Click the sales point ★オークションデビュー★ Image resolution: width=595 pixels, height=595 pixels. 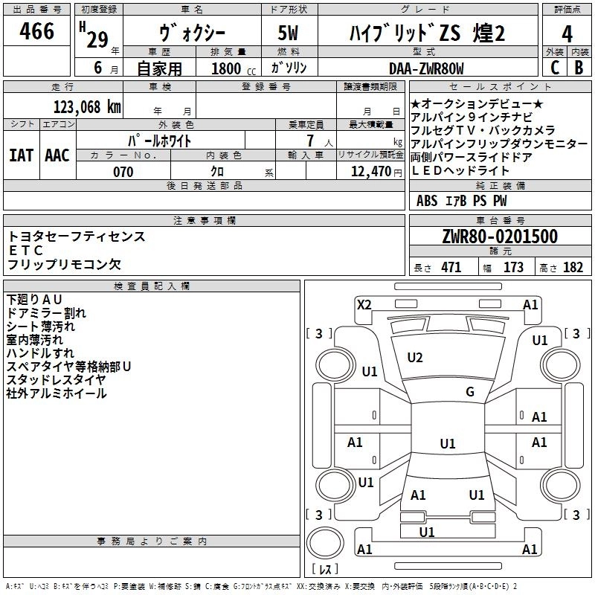477,103
